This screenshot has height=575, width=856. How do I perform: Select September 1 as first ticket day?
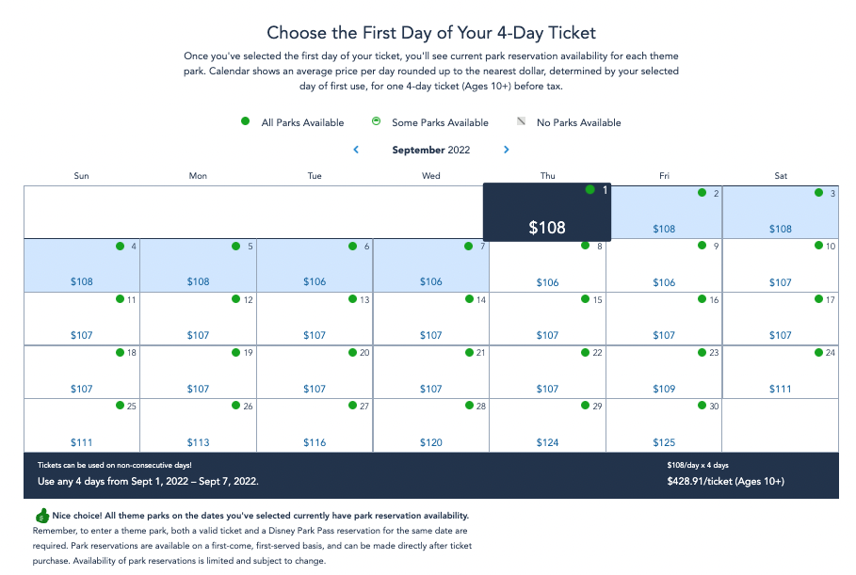(547, 212)
